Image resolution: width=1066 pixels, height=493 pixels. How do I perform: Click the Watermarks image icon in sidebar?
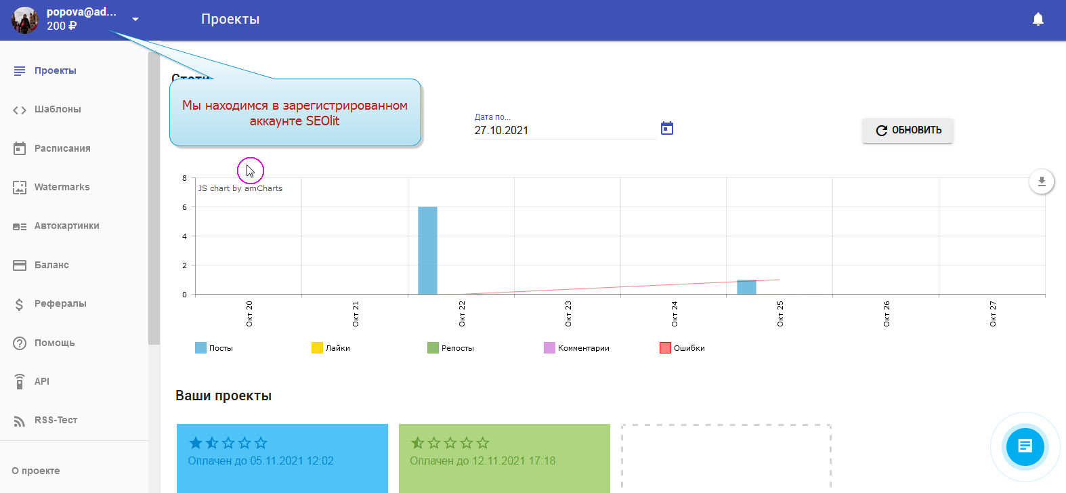pyautogui.click(x=20, y=188)
